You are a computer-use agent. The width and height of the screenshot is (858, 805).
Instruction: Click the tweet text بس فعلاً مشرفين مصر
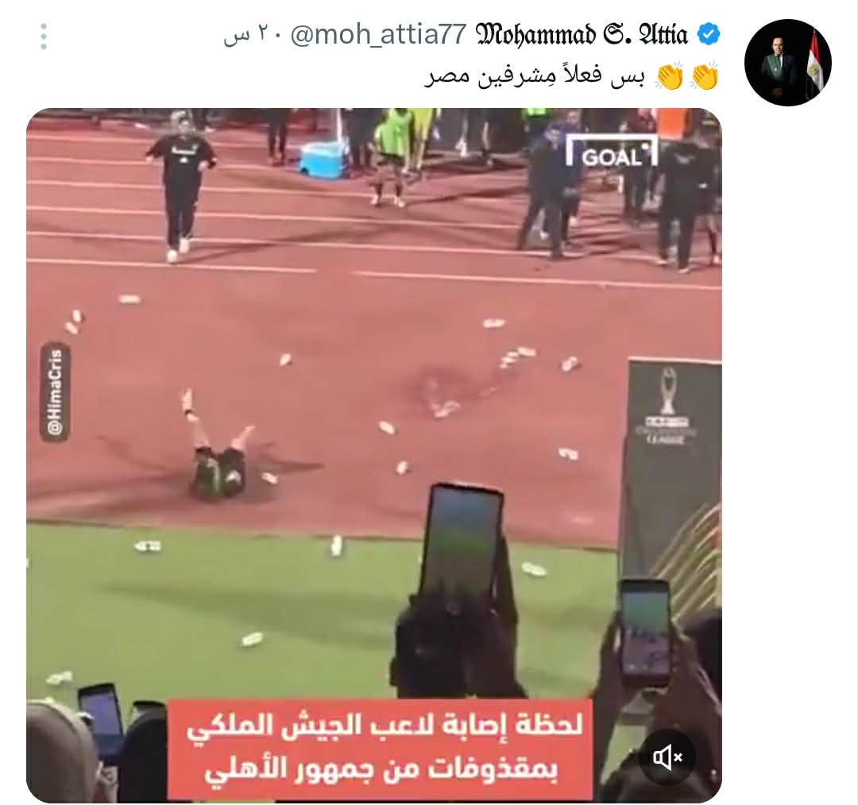tap(535, 76)
